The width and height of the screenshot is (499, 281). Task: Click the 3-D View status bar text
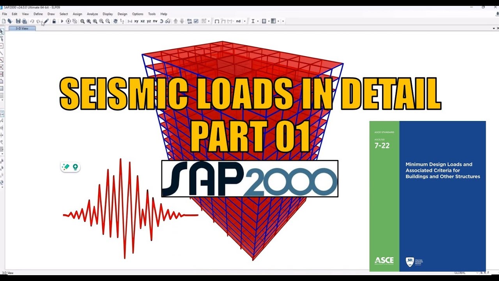tap(7, 273)
